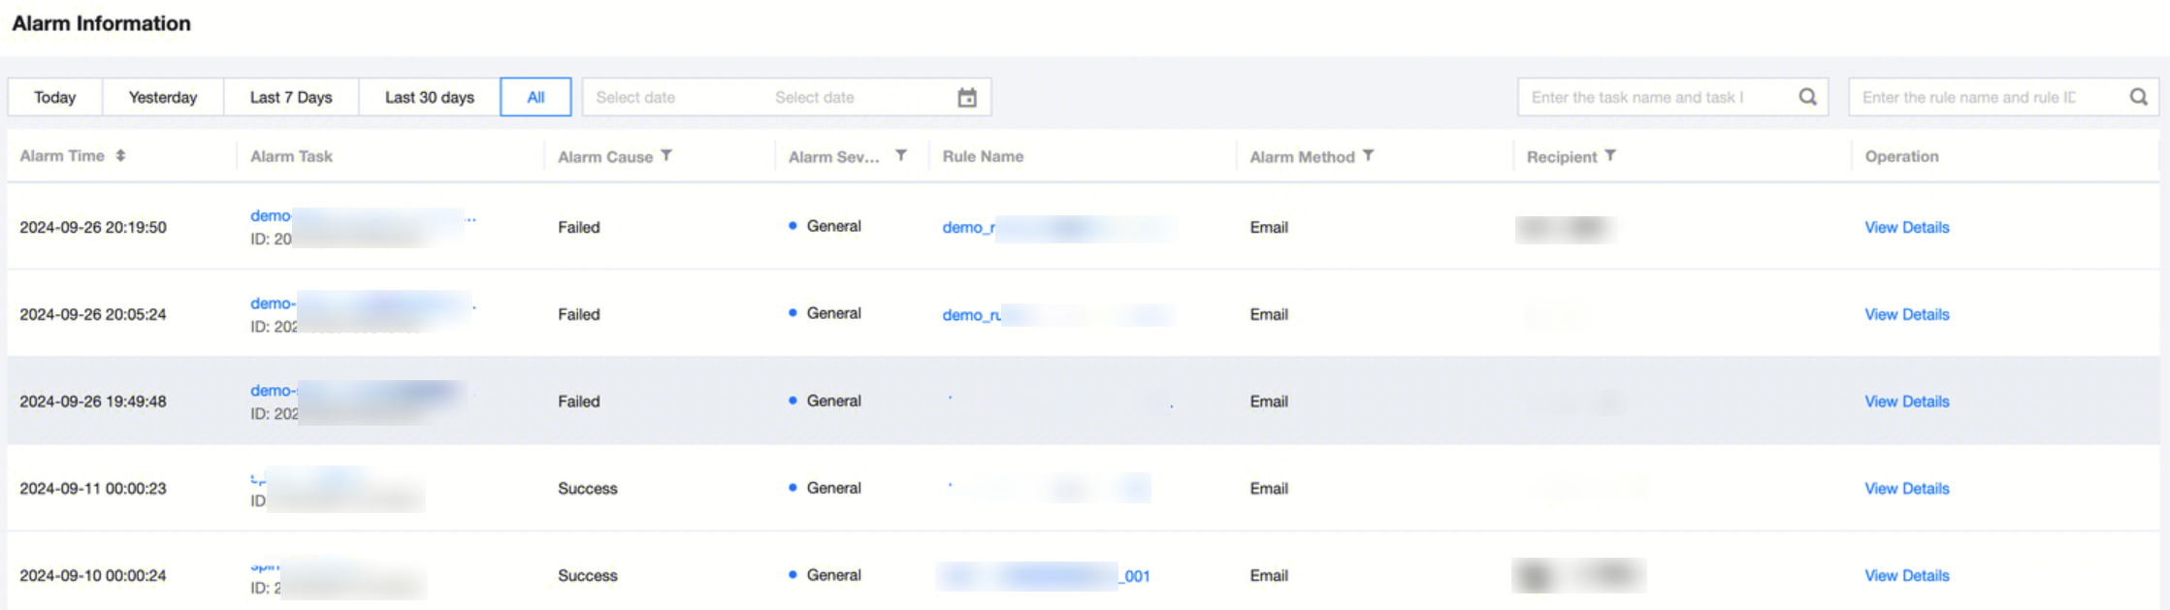Focus the rule name search box
Image resolution: width=2170 pixels, height=610 pixels.
point(1984,97)
